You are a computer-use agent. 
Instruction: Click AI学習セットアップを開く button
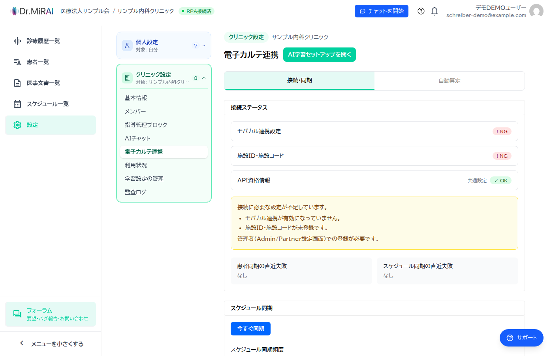[x=320, y=55]
